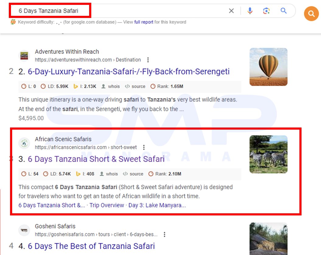The image size is (321, 255).
Task: Click the goshenisafaris.com › tours URL text
Action: click(x=96, y=234)
